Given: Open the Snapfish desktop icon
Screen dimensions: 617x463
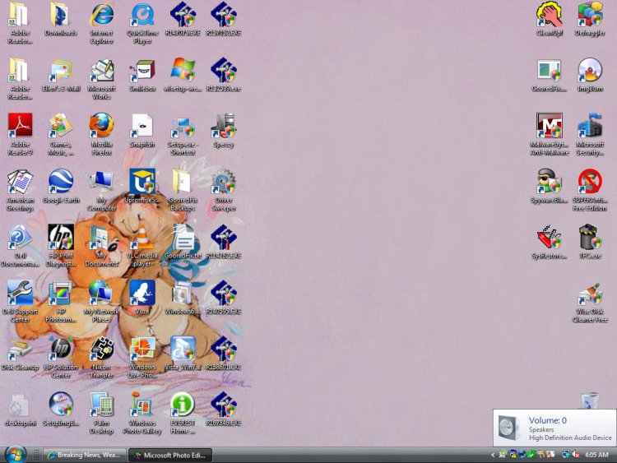Looking at the screenshot, I should click(142, 131).
